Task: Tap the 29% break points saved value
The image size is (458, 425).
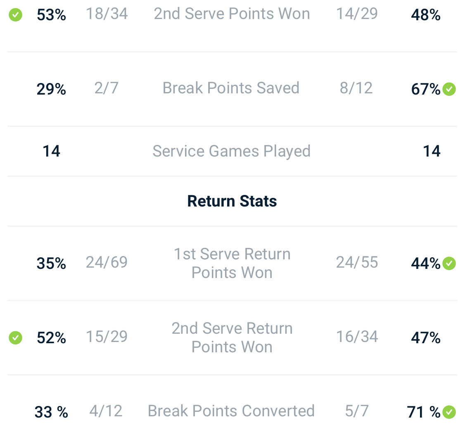Action: pyautogui.click(x=51, y=89)
